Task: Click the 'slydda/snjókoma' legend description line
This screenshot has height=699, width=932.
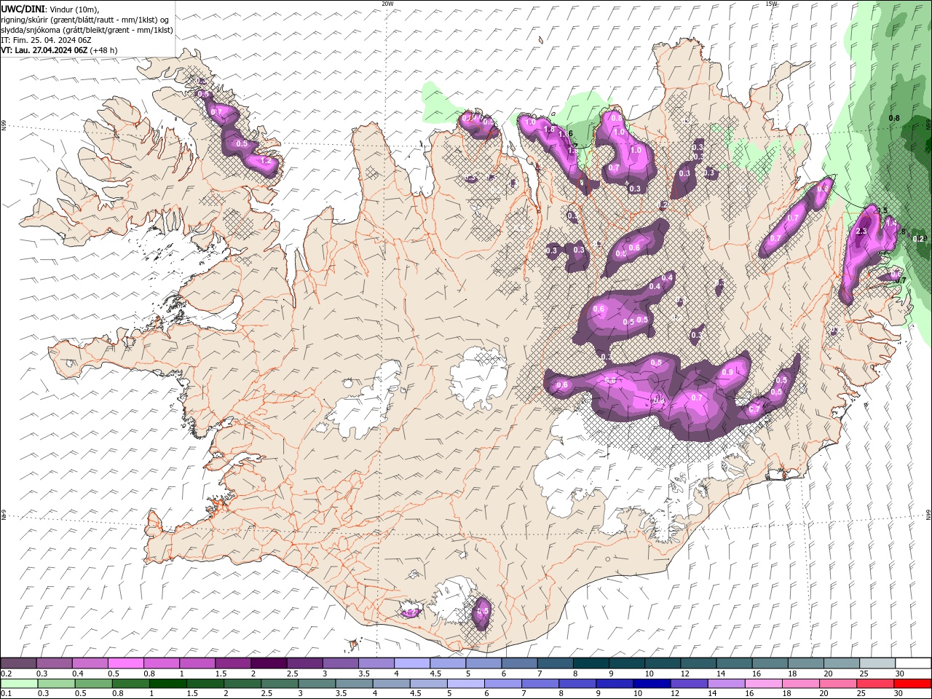Action: click(x=87, y=30)
